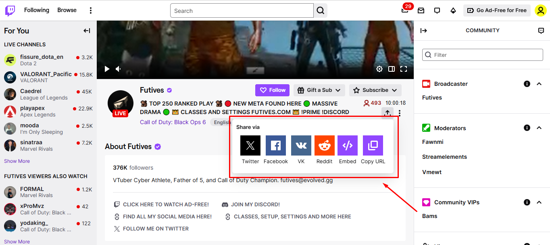Open the three-dot more menu beside Browse

tap(91, 10)
